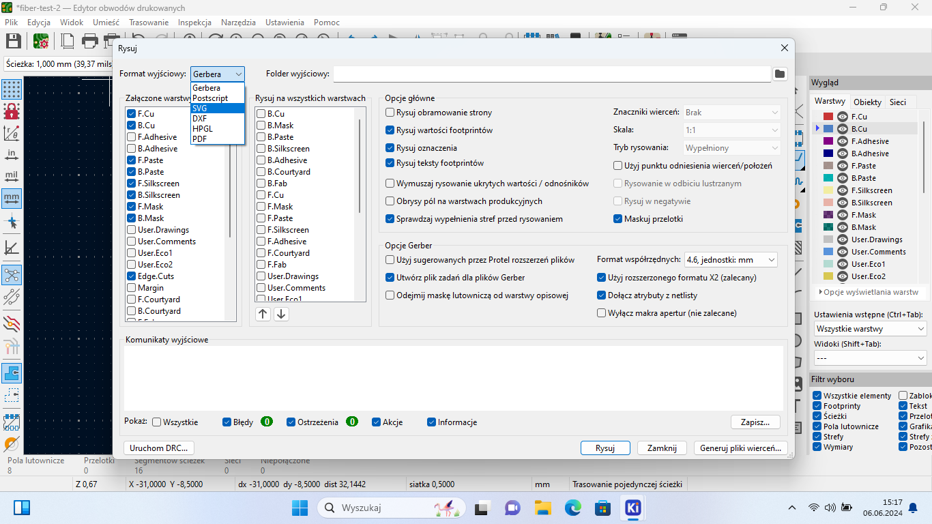Image resolution: width=932 pixels, height=524 pixels.
Task: Click the Zamknij button
Action: click(662, 448)
